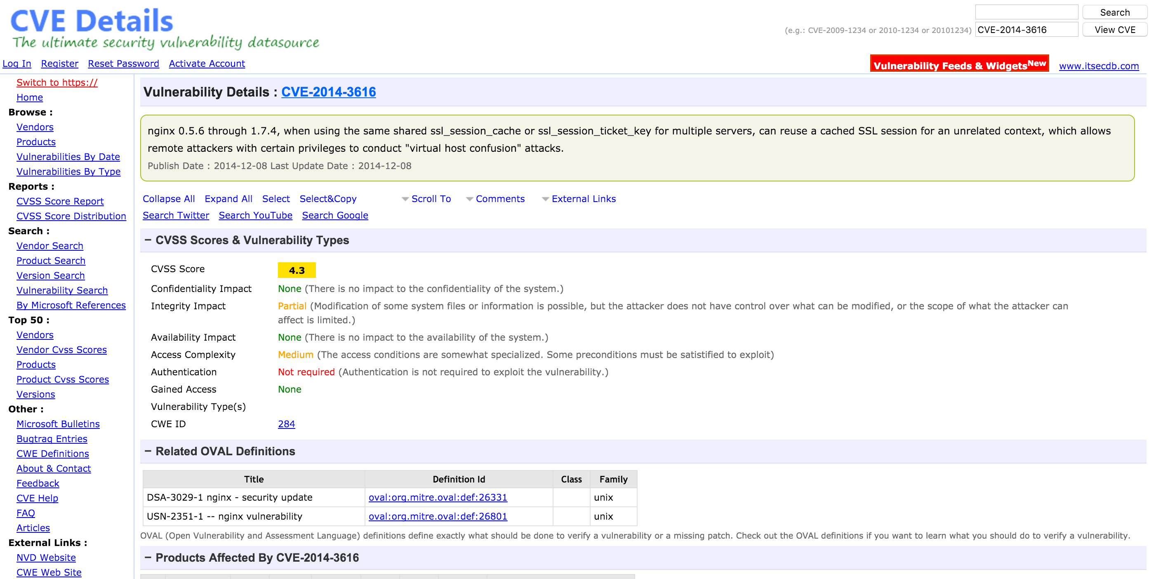The height and width of the screenshot is (579, 1149).
Task: Open Search Twitter link
Action: click(x=176, y=215)
